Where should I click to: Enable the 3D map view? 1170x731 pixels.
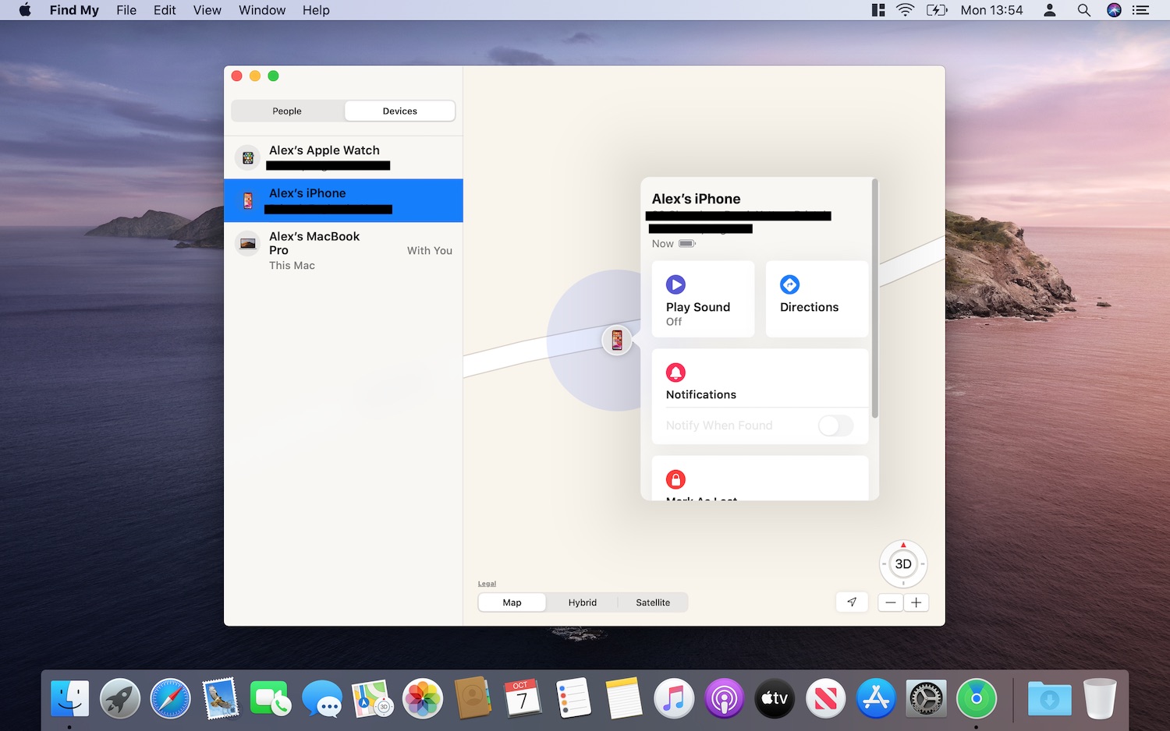[902, 563]
